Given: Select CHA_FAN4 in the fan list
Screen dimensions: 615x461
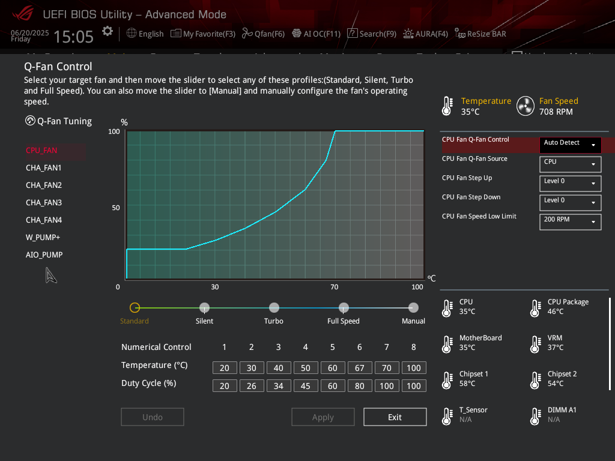Looking at the screenshot, I should click(43, 220).
